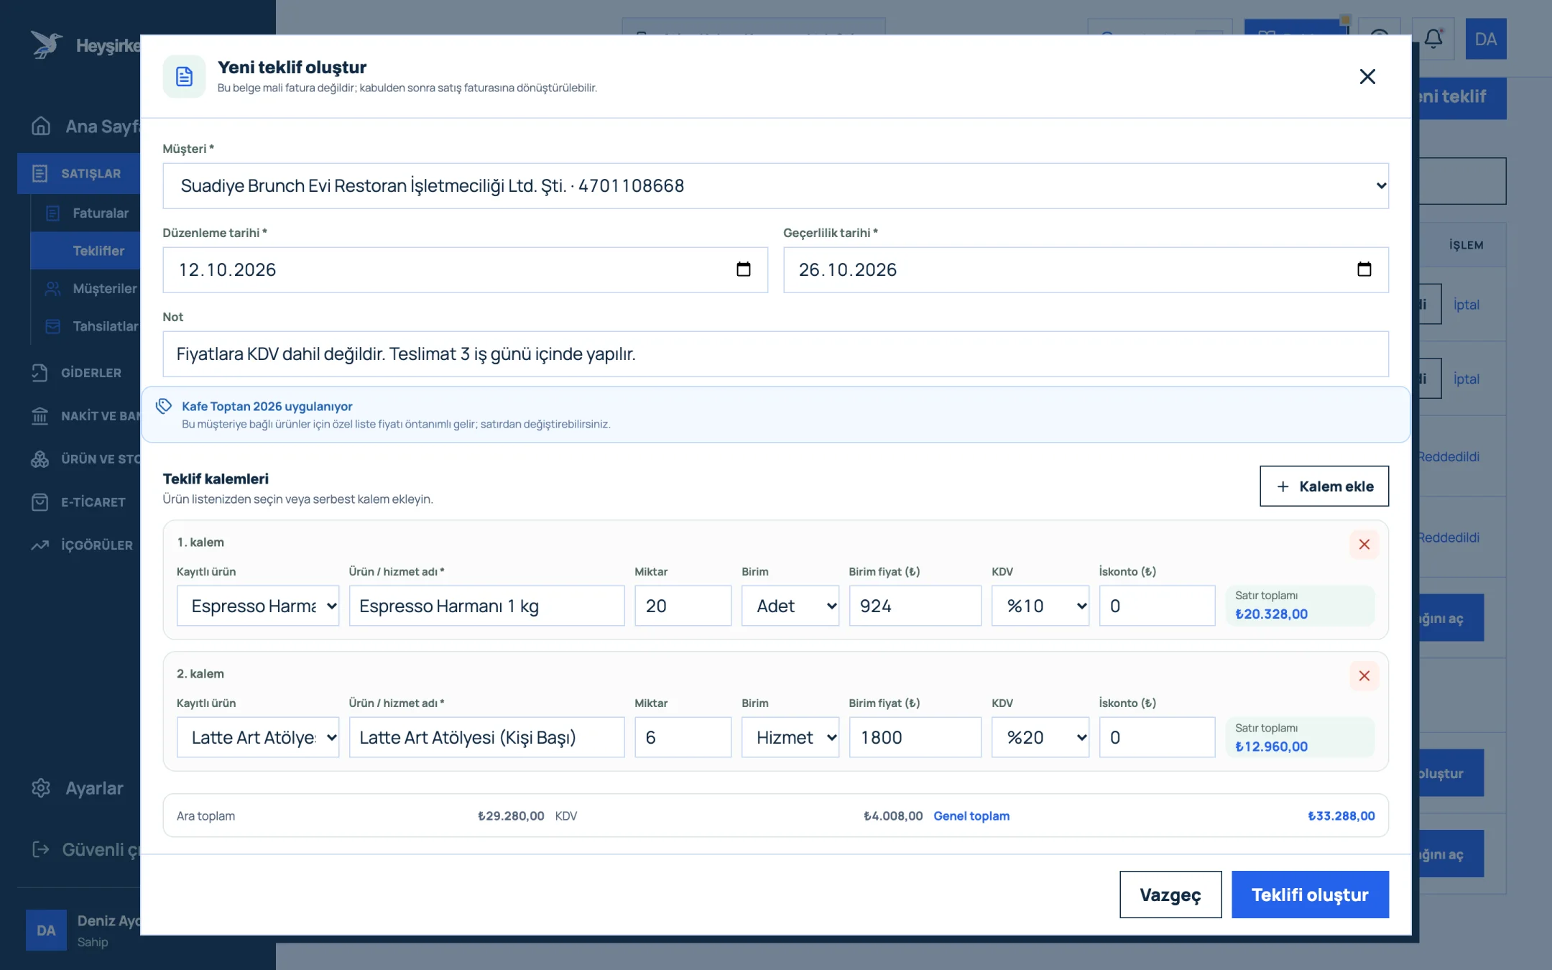Click the Müşteriler people icon in sidebar
Image resolution: width=1552 pixels, height=970 pixels.
[52, 288]
